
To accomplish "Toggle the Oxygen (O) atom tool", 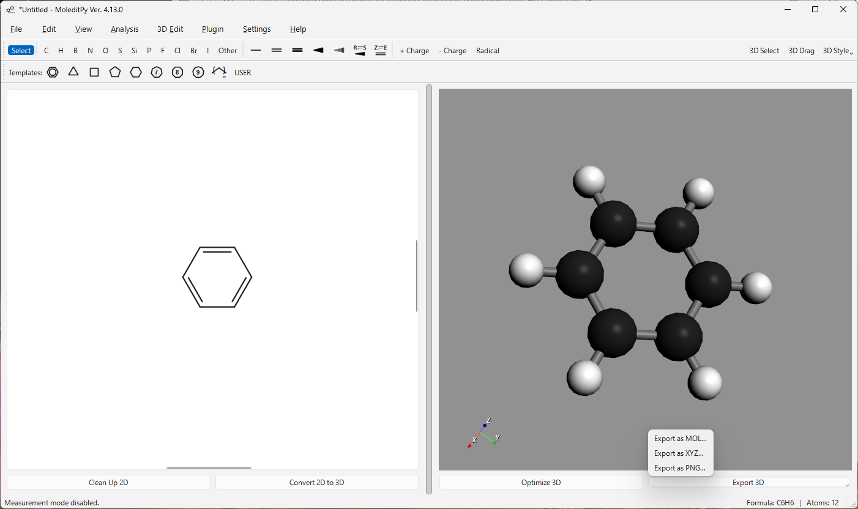I will coord(105,51).
